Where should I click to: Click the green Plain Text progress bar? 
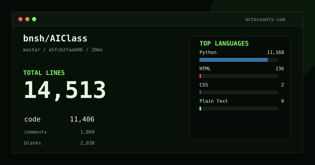(x=200, y=108)
